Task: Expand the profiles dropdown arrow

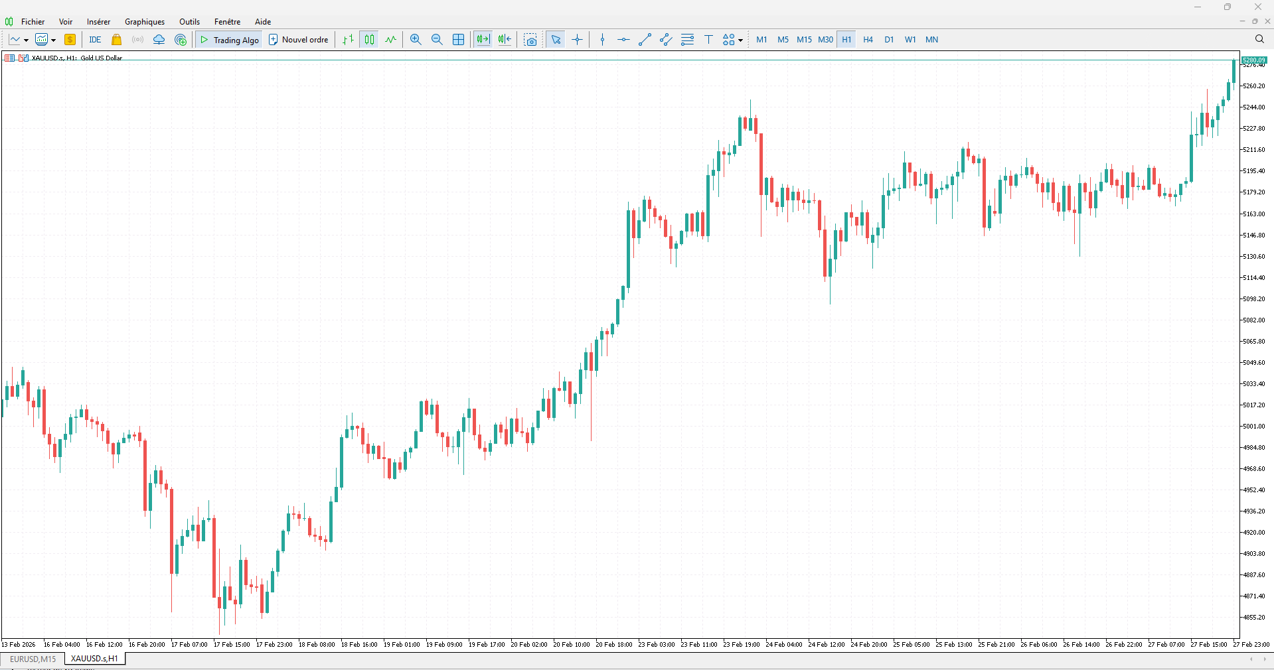Action: point(54,40)
